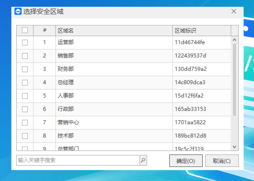Image resolution: width=254 pixels, height=181 pixels.
Task: Click the scrollbar down arrow
Action: tap(234, 147)
